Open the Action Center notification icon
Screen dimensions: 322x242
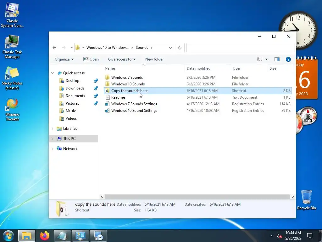coord(309,236)
